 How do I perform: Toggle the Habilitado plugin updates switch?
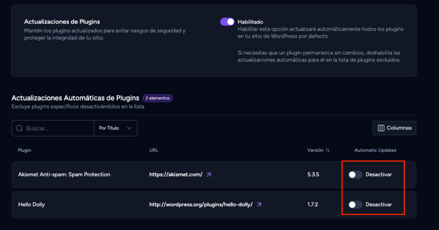[x=227, y=22]
